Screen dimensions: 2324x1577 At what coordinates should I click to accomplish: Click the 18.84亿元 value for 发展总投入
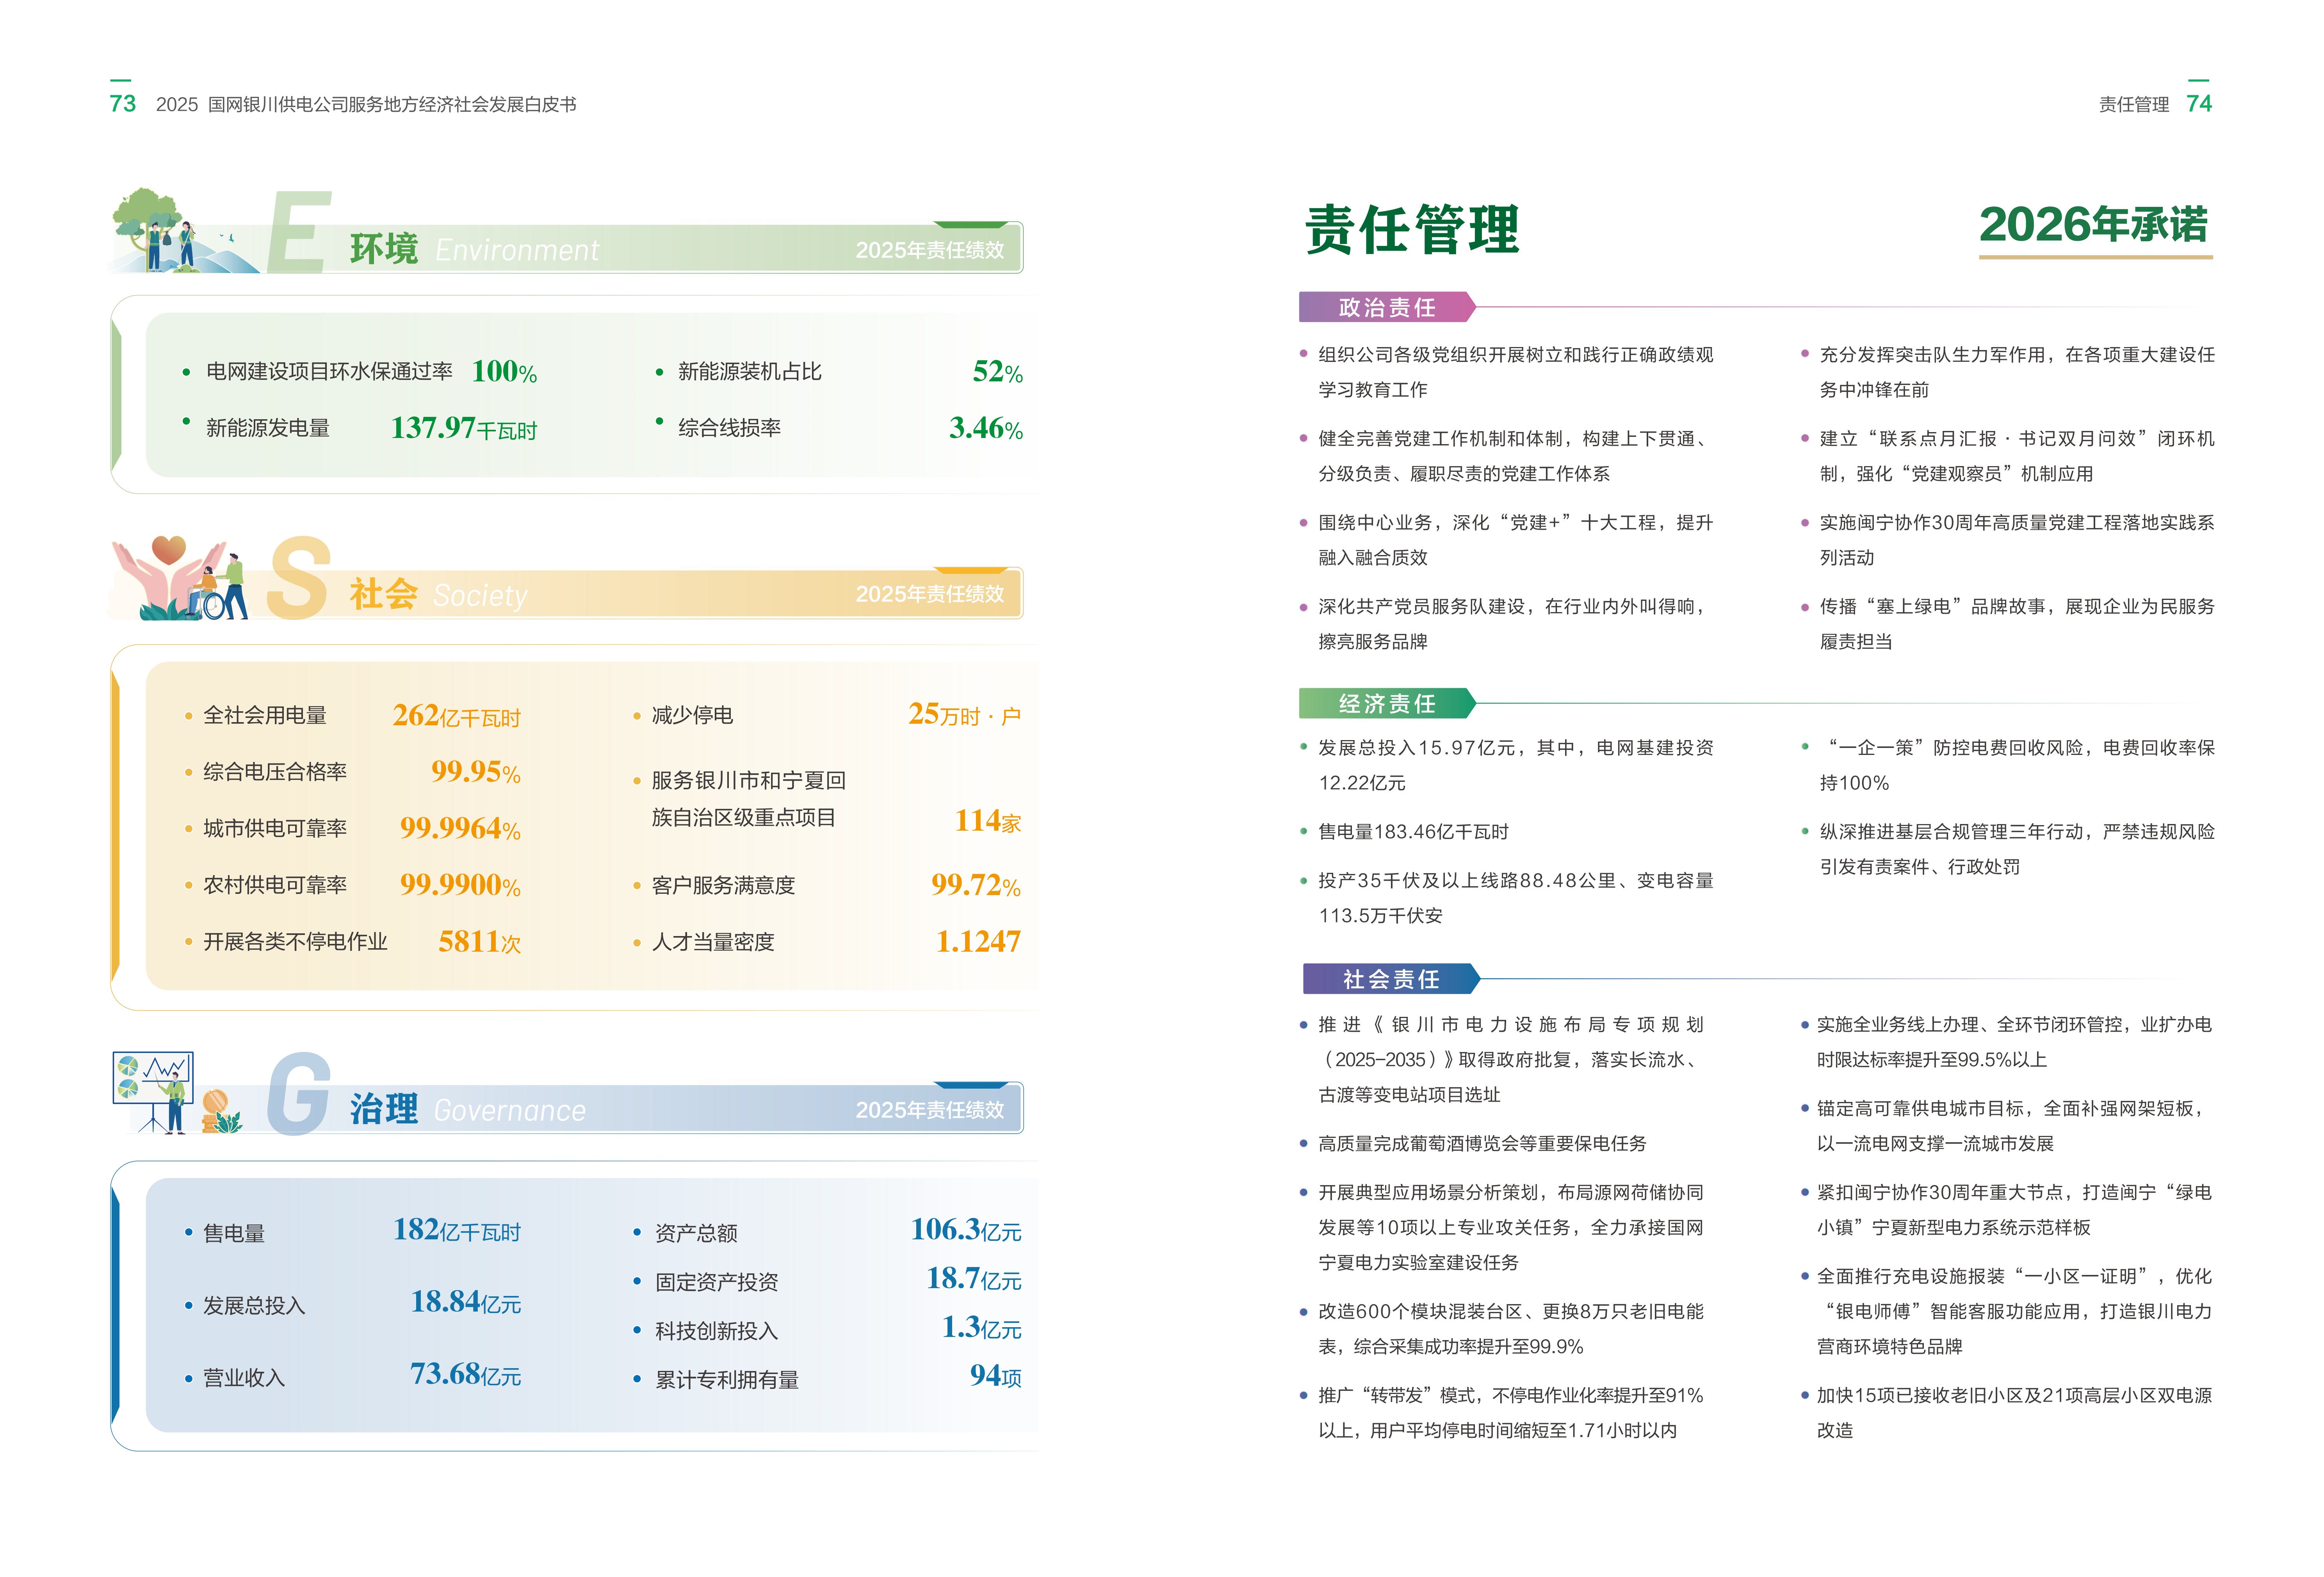click(466, 1302)
